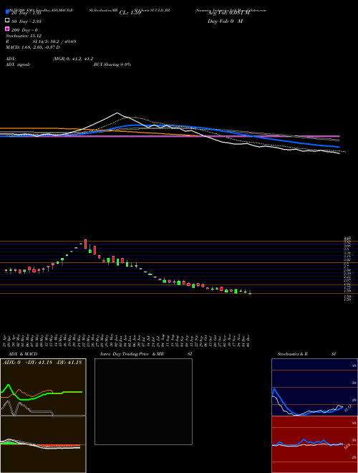Screen dimensions: 358x473
Task: Select the 'MACD: 1.68, 2.05, -0.37 D' line
Action: point(32,47)
